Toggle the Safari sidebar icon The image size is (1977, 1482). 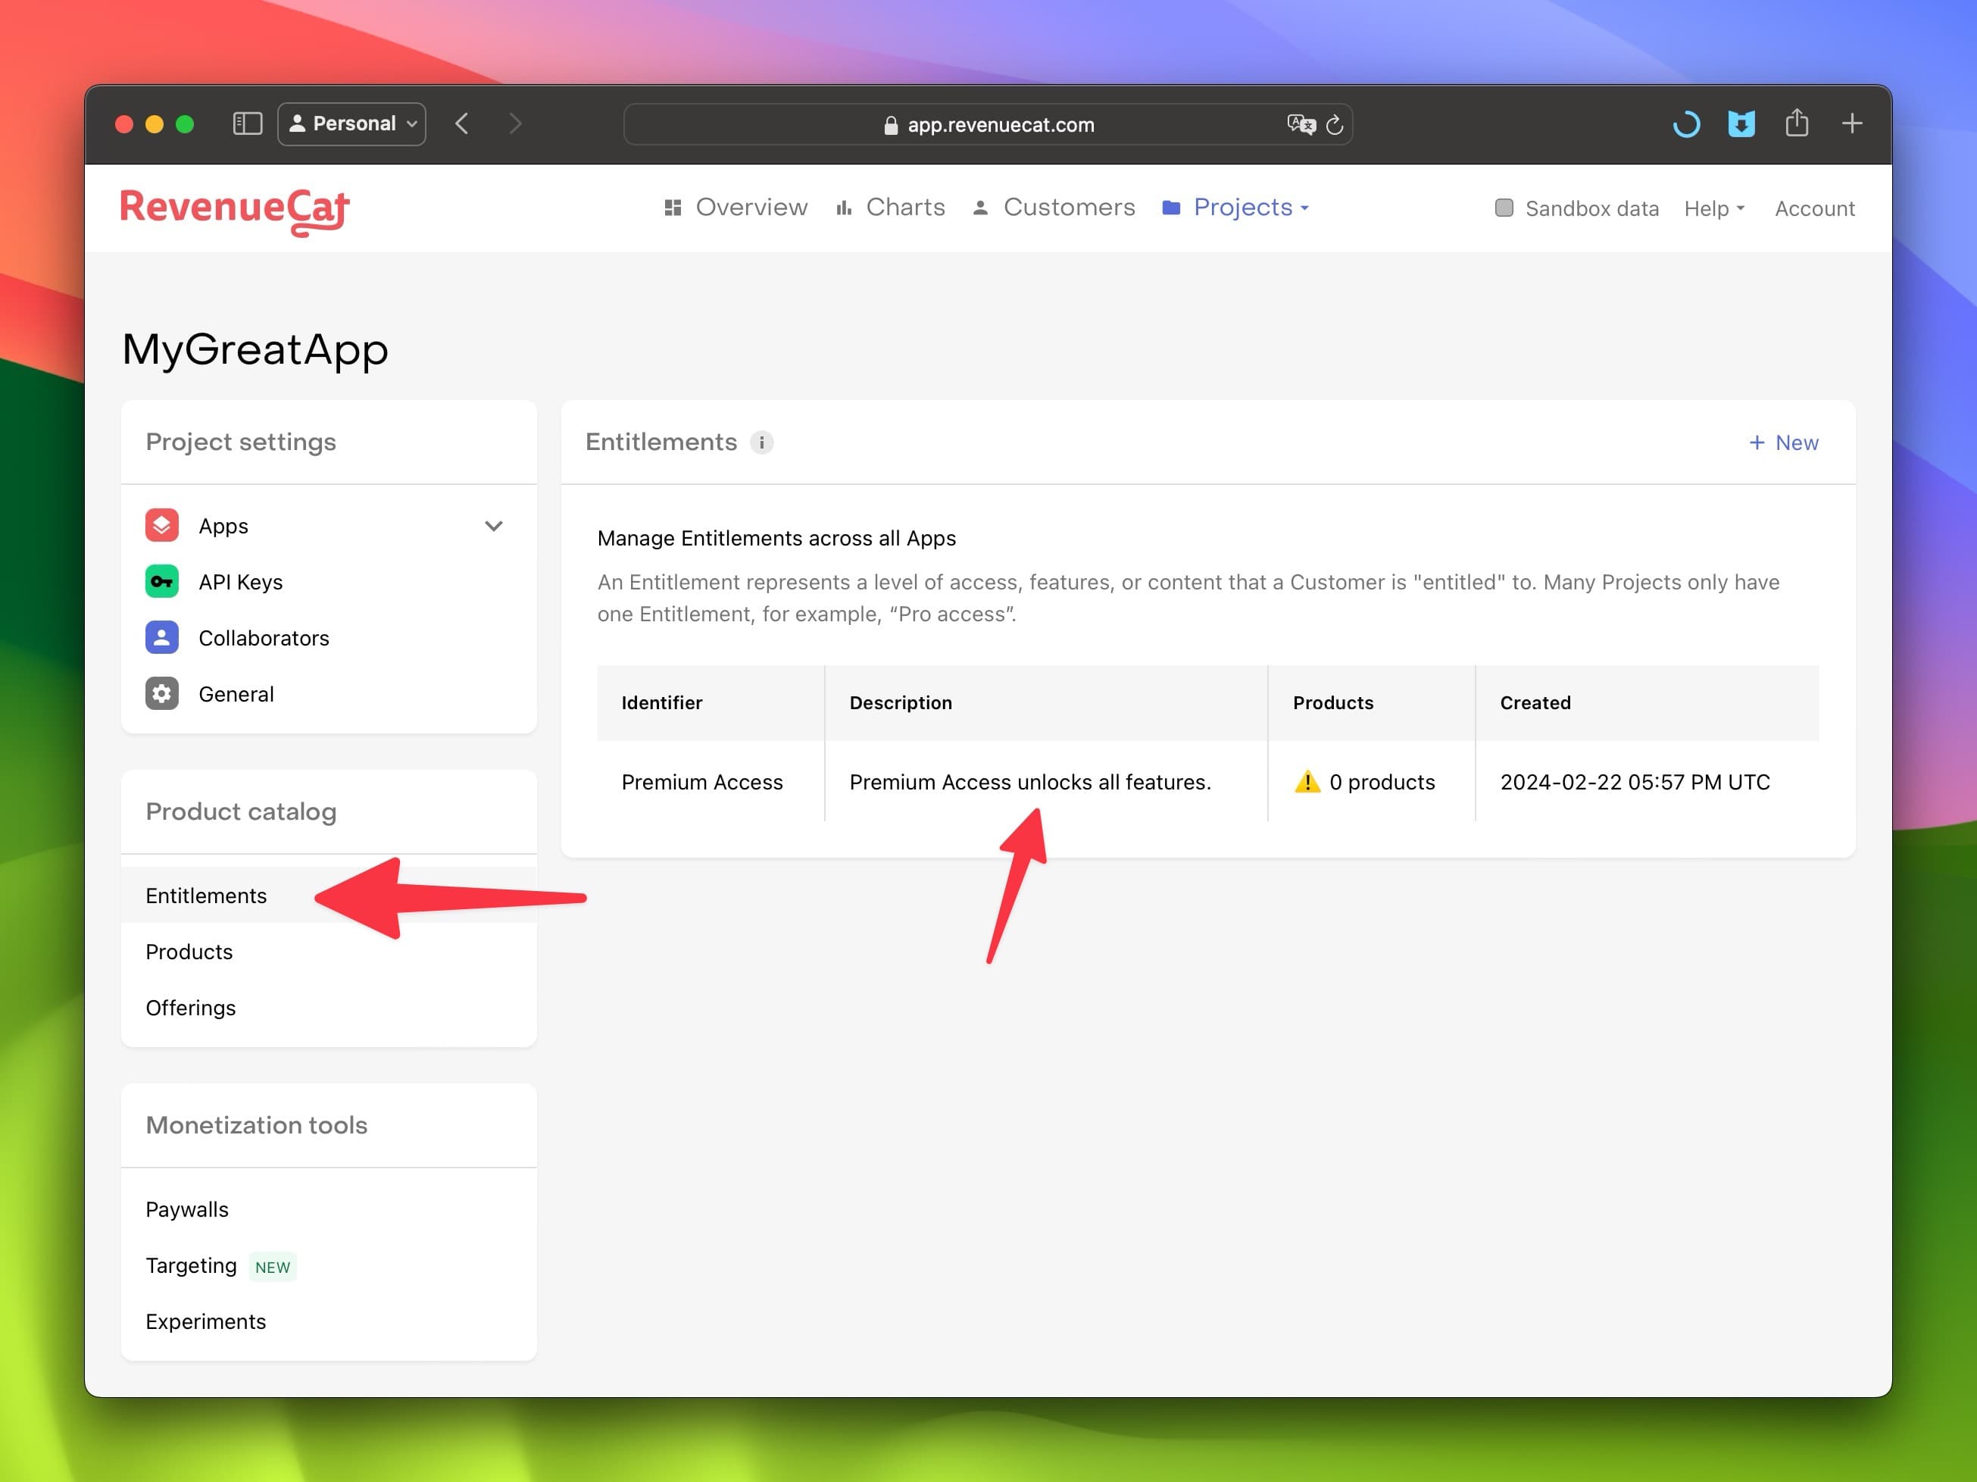click(248, 123)
